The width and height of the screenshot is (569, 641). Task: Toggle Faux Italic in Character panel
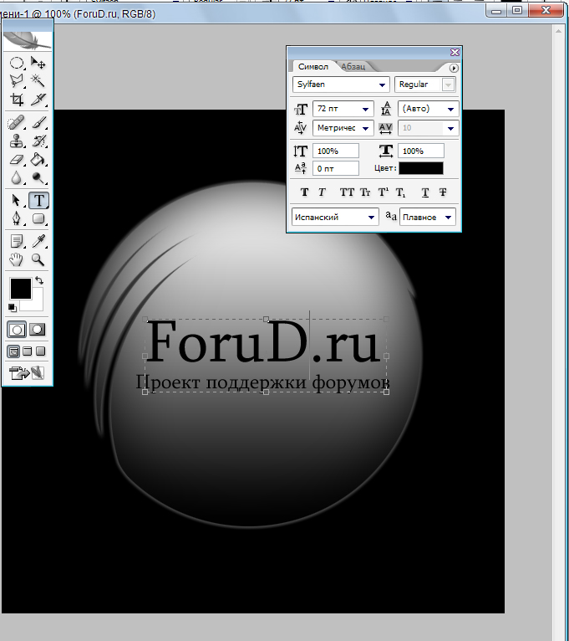tap(322, 192)
